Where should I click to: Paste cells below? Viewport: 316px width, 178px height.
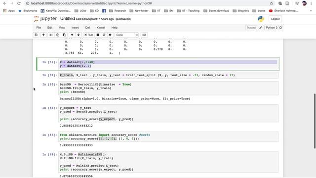coord(64,35)
